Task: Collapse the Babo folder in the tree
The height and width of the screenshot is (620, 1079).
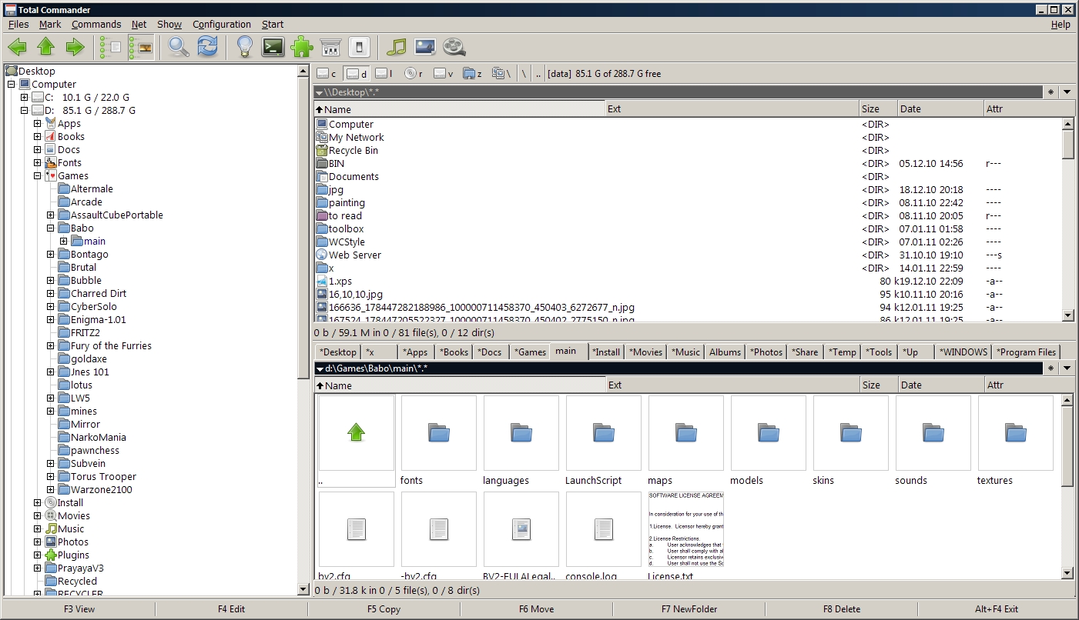Action: point(51,228)
